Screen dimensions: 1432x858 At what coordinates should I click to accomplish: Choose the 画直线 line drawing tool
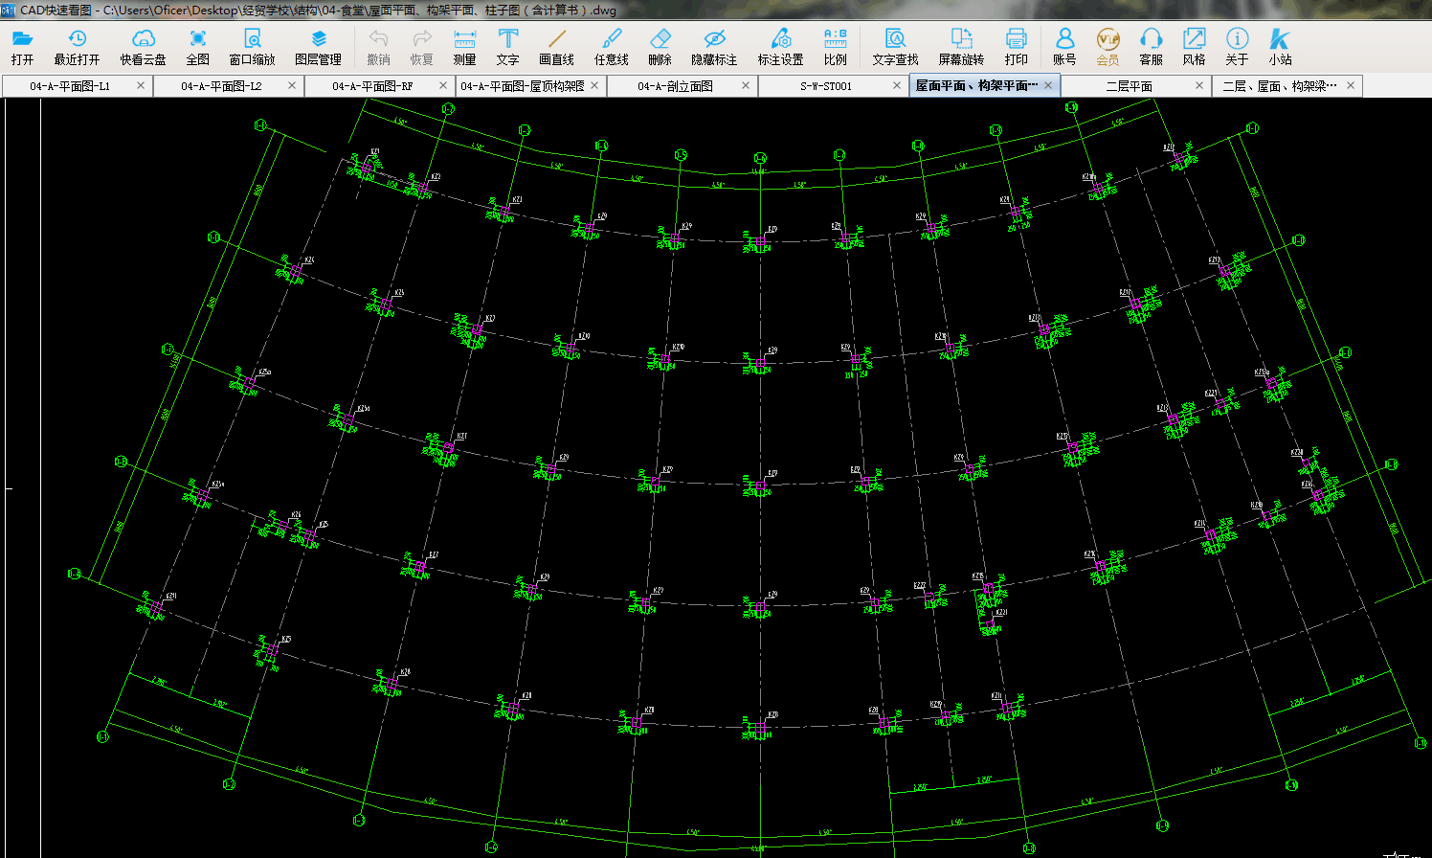tap(557, 47)
